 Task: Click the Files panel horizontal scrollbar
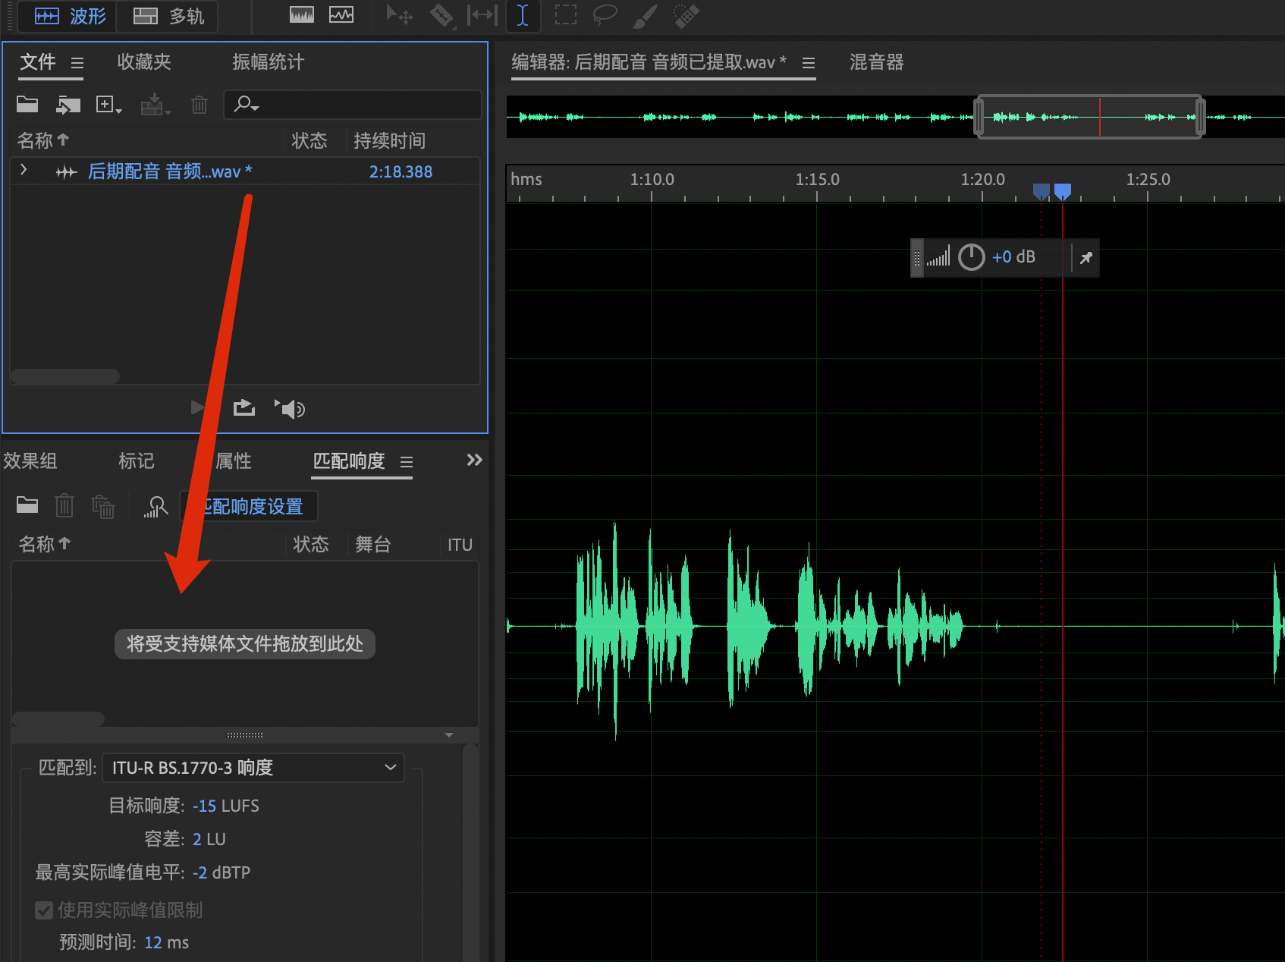(x=65, y=376)
